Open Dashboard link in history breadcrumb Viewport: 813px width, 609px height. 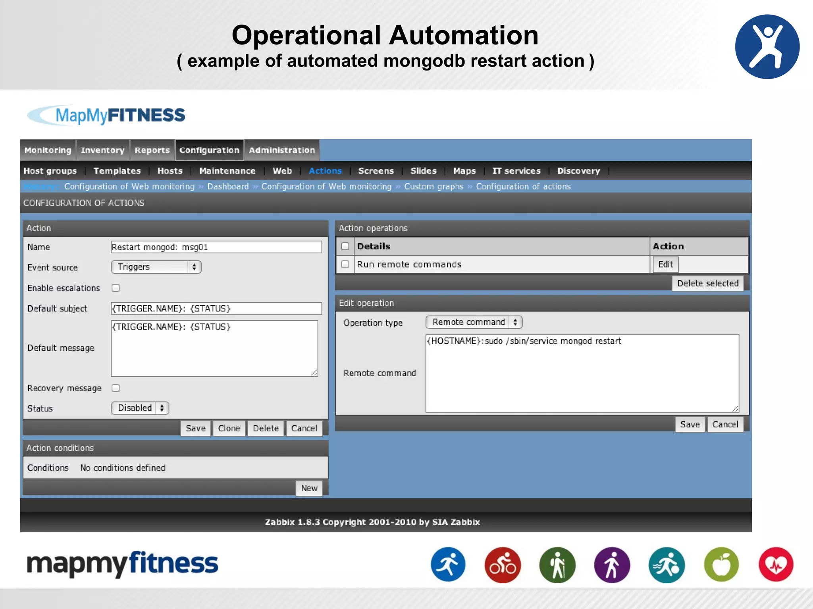pos(228,186)
